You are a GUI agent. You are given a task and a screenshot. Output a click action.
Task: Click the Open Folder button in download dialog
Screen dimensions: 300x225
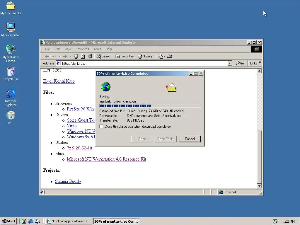click(166, 139)
